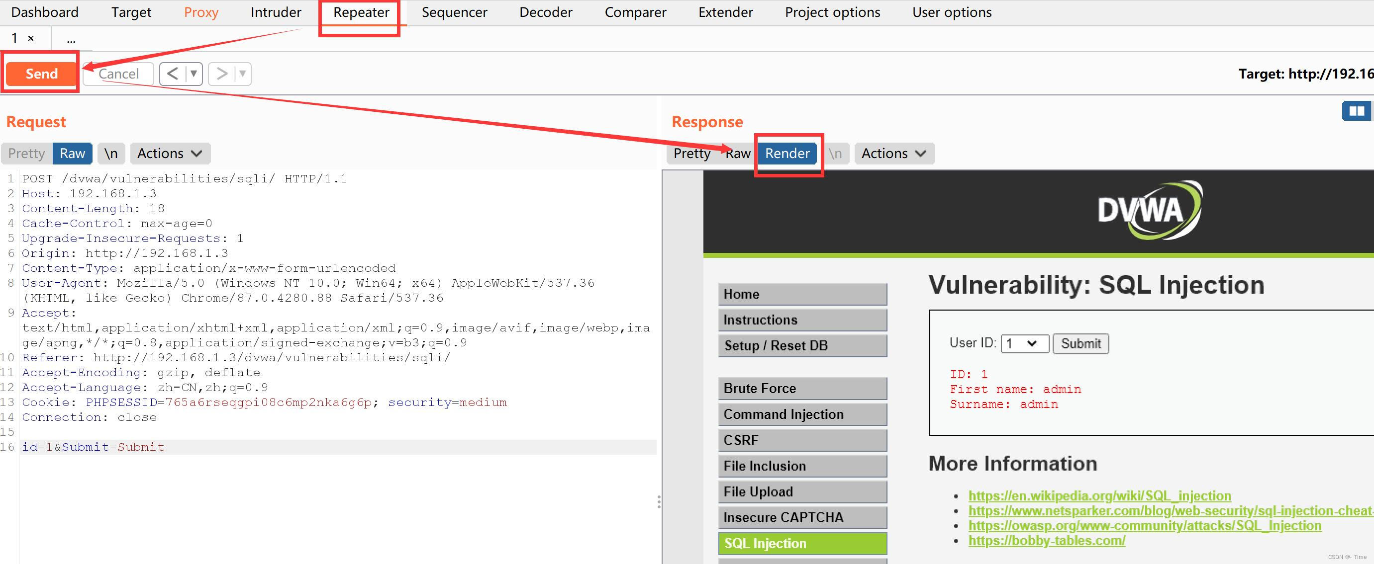Open history dropdown next to back arrow
This screenshot has width=1374, height=564.
point(194,74)
